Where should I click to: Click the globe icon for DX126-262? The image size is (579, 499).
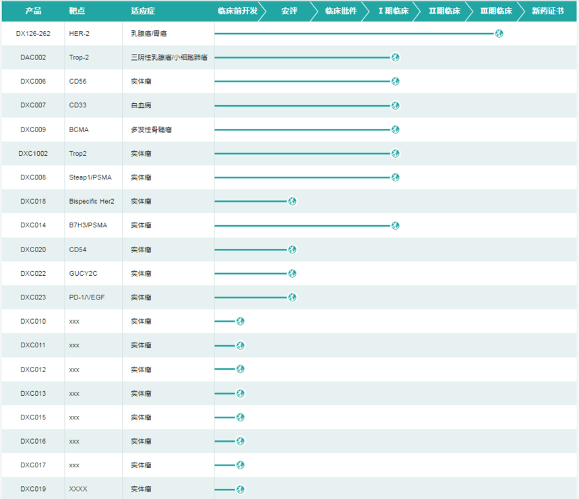click(499, 34)
